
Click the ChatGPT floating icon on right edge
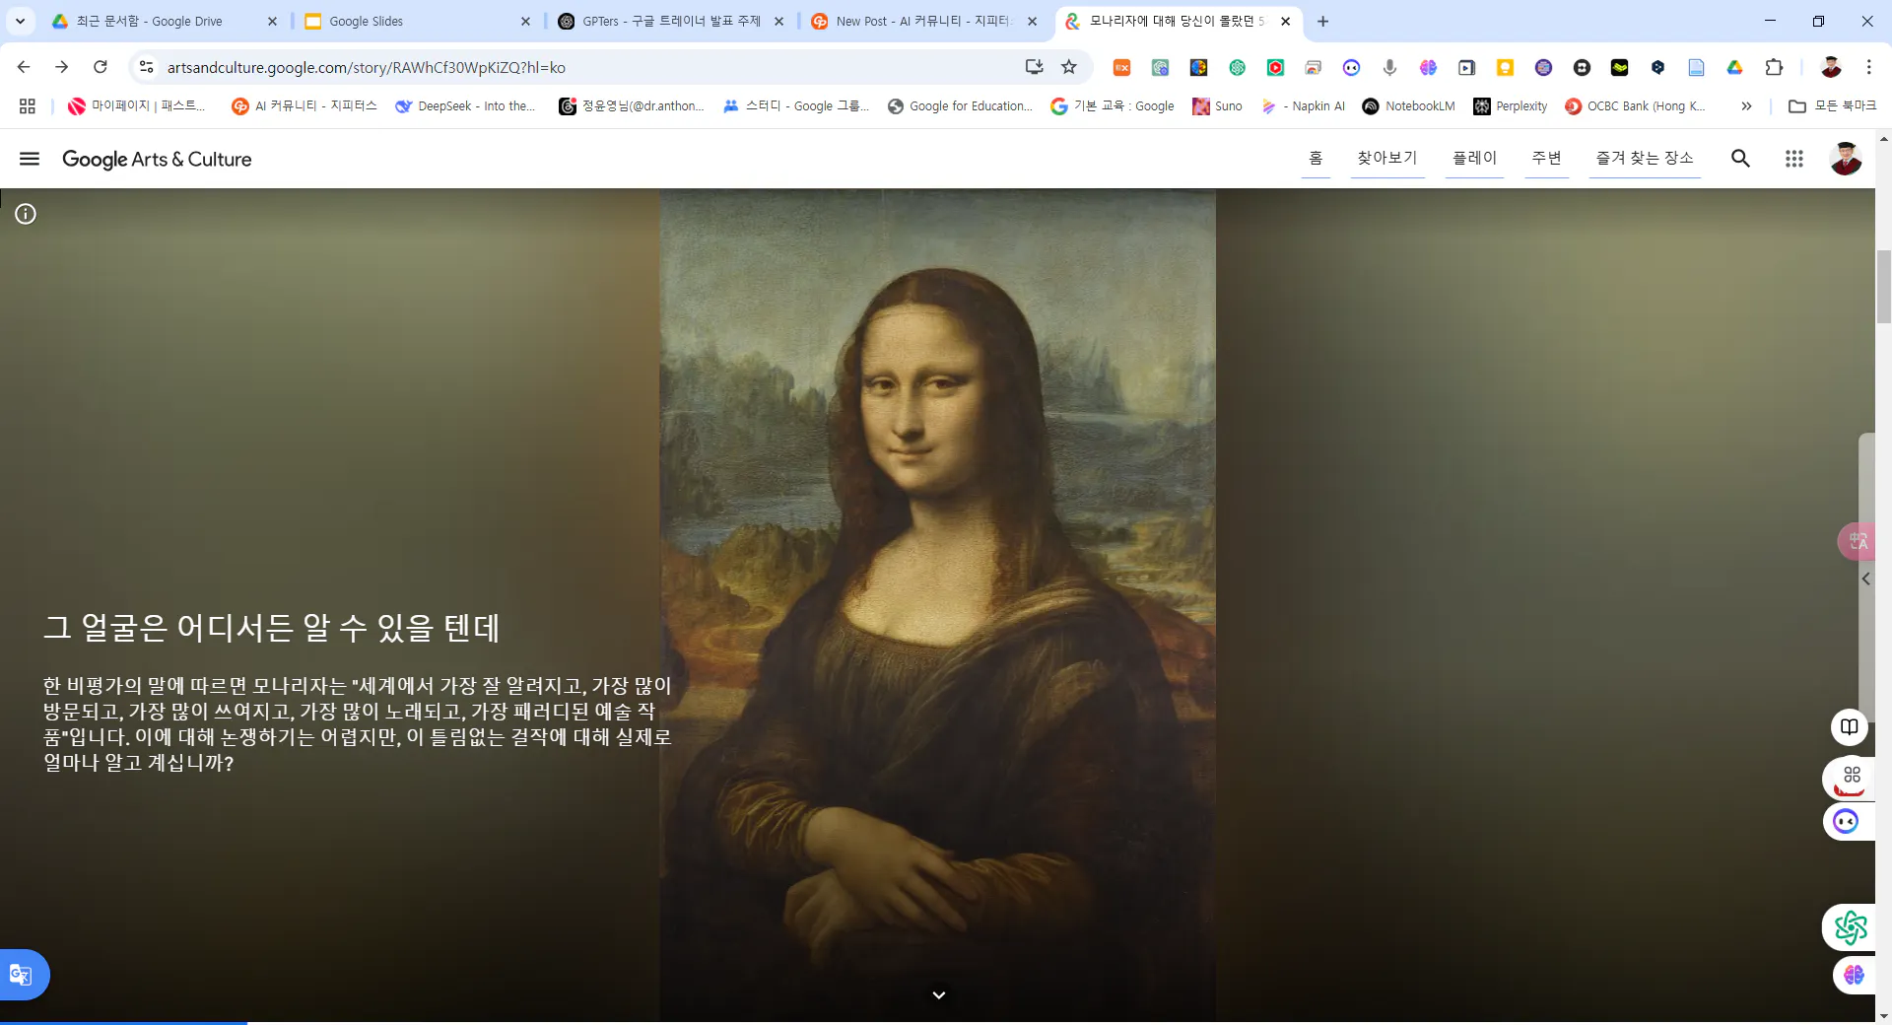1851,927
